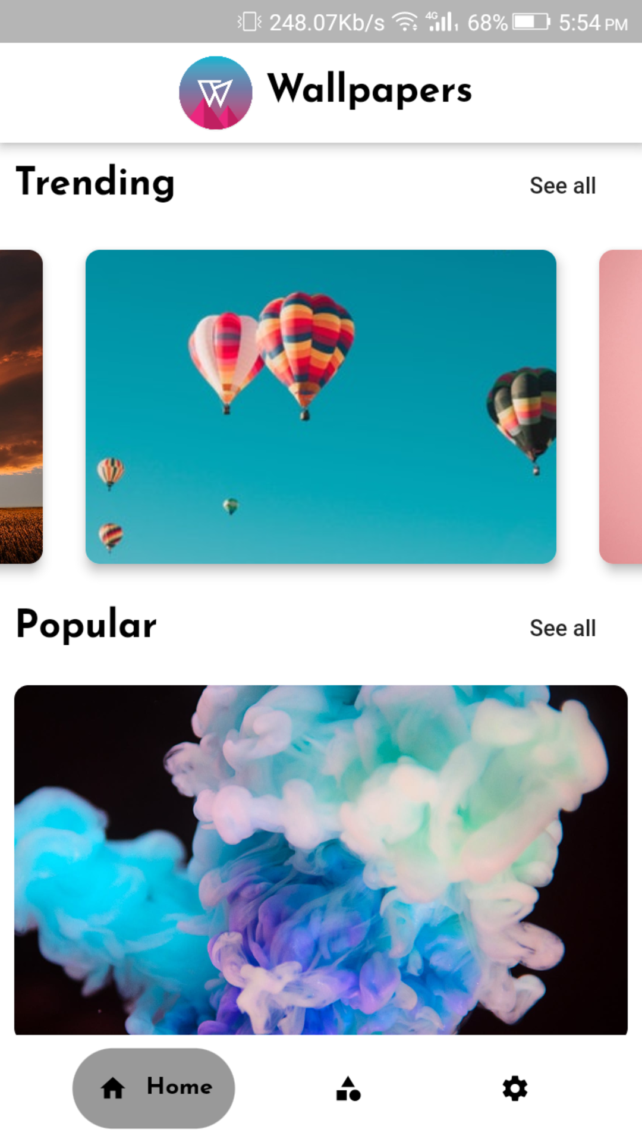The width and height of the screenshot is (642, 1142).
Task: Tap the Popular section heading
Action: [87, 625]
